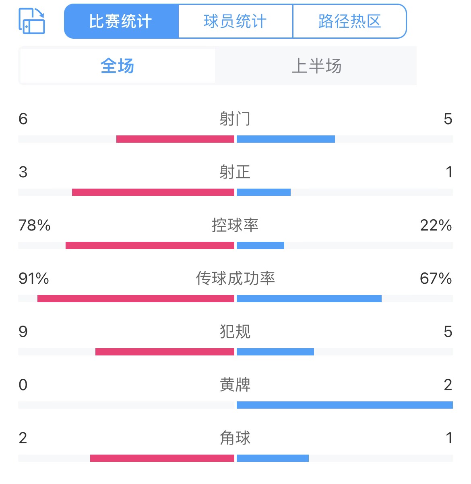This screenshot has width=471, height=484.
Task: Click the blue 黄牌 bar
Action: (345, 405)
